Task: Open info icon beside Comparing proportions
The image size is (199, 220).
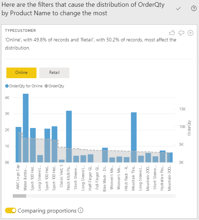Action: click(81, 210)
